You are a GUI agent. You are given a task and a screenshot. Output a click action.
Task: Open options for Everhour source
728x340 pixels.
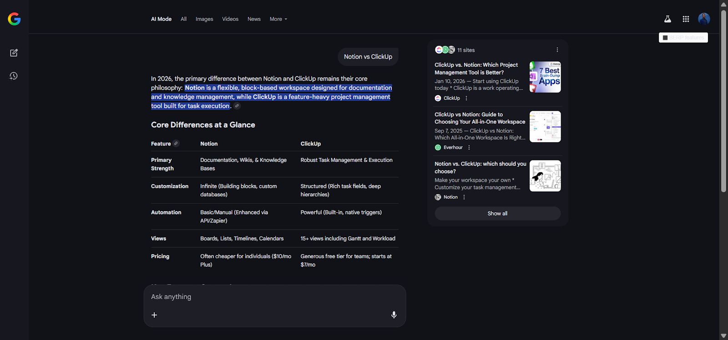coord(469,148)
